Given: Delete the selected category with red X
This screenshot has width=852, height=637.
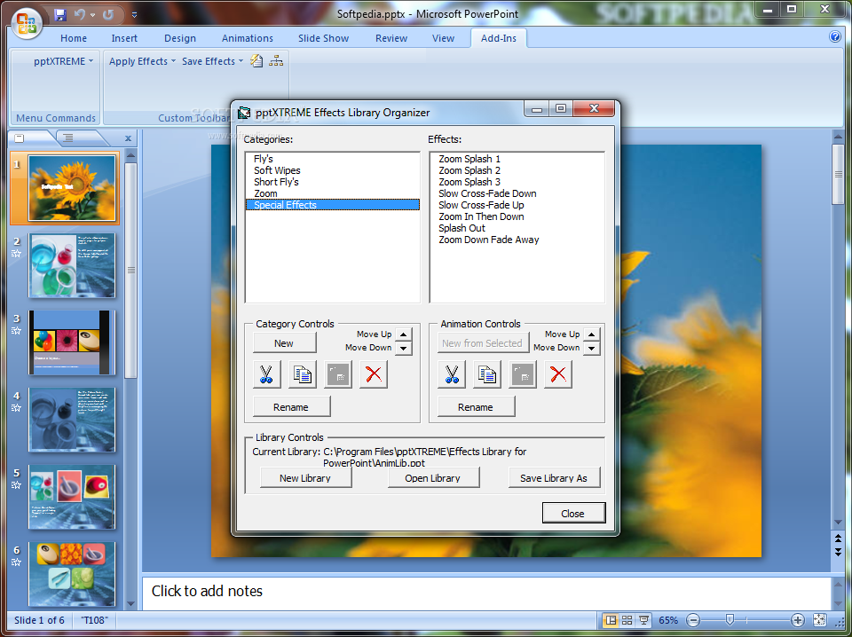Looking at the screenshot, I should click(x=374, y=374).
